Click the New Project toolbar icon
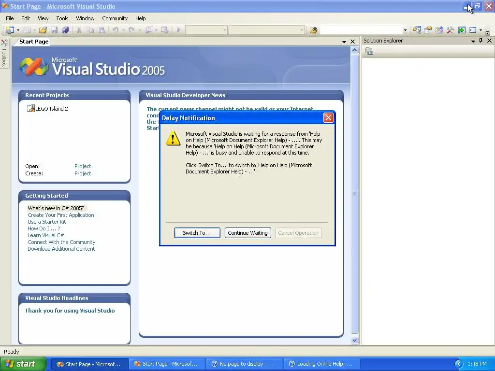 point(10,30)
